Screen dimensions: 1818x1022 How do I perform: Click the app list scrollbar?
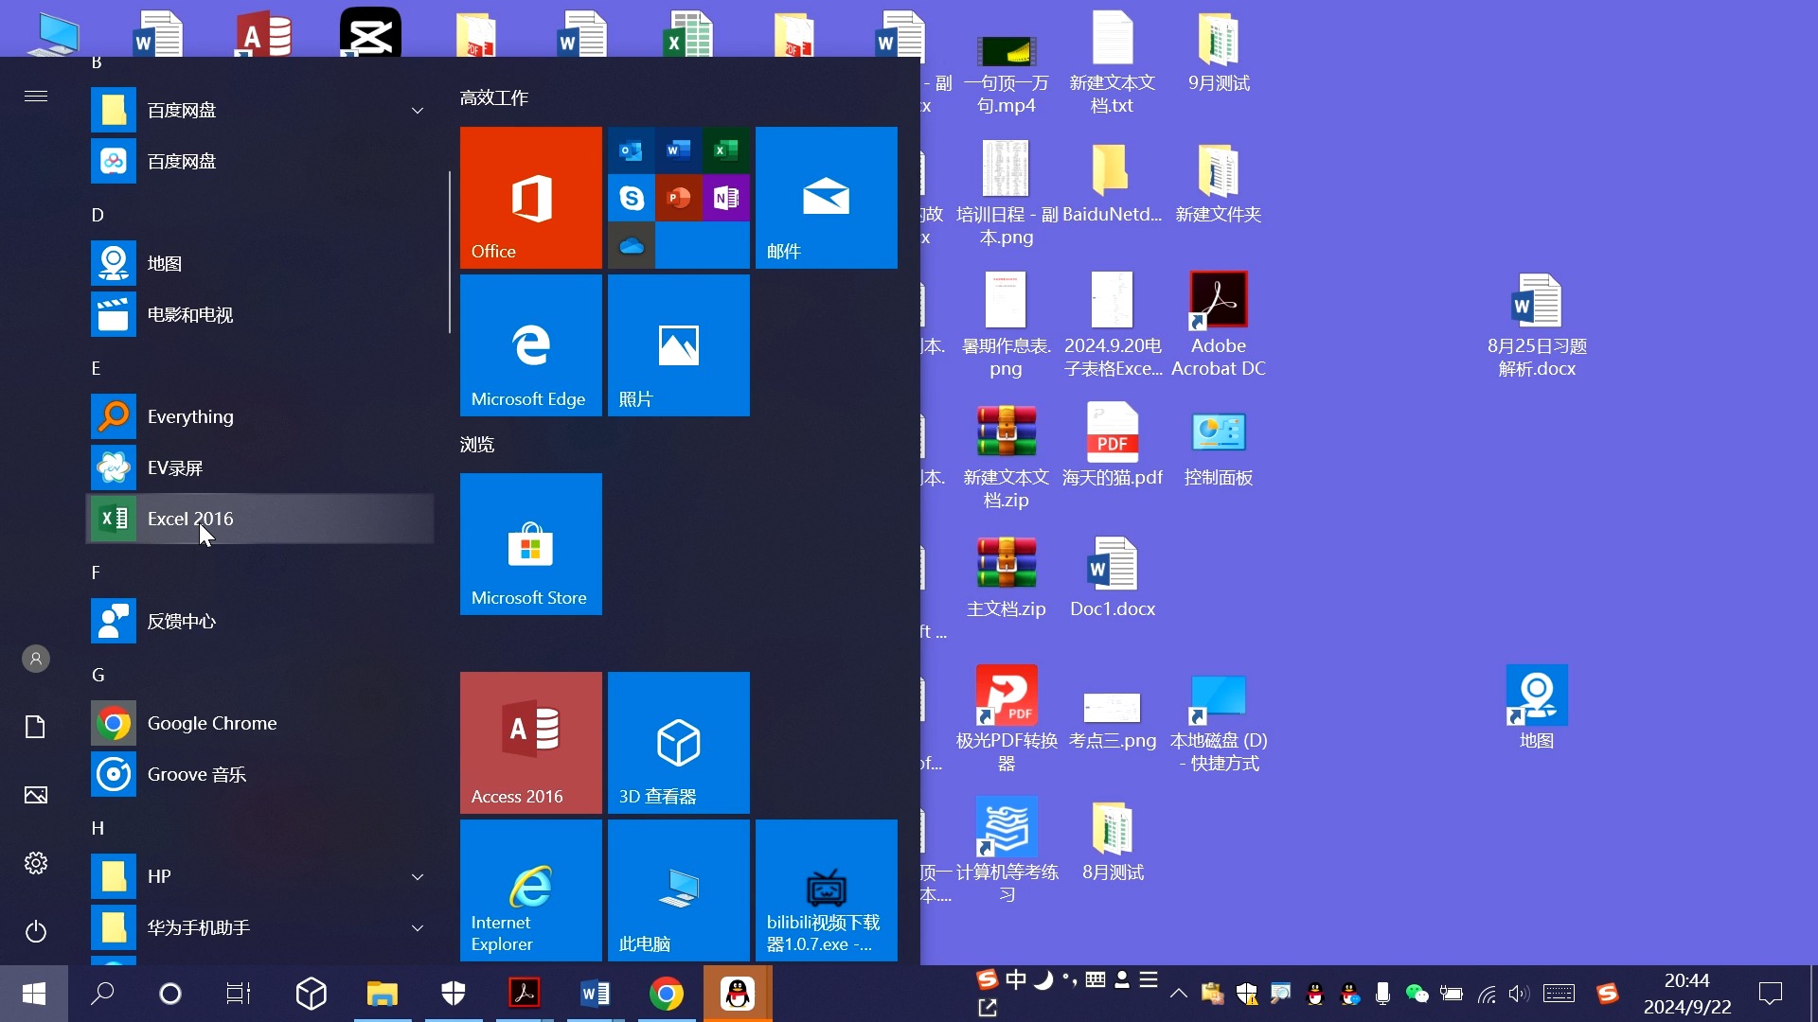pos(449,252)
